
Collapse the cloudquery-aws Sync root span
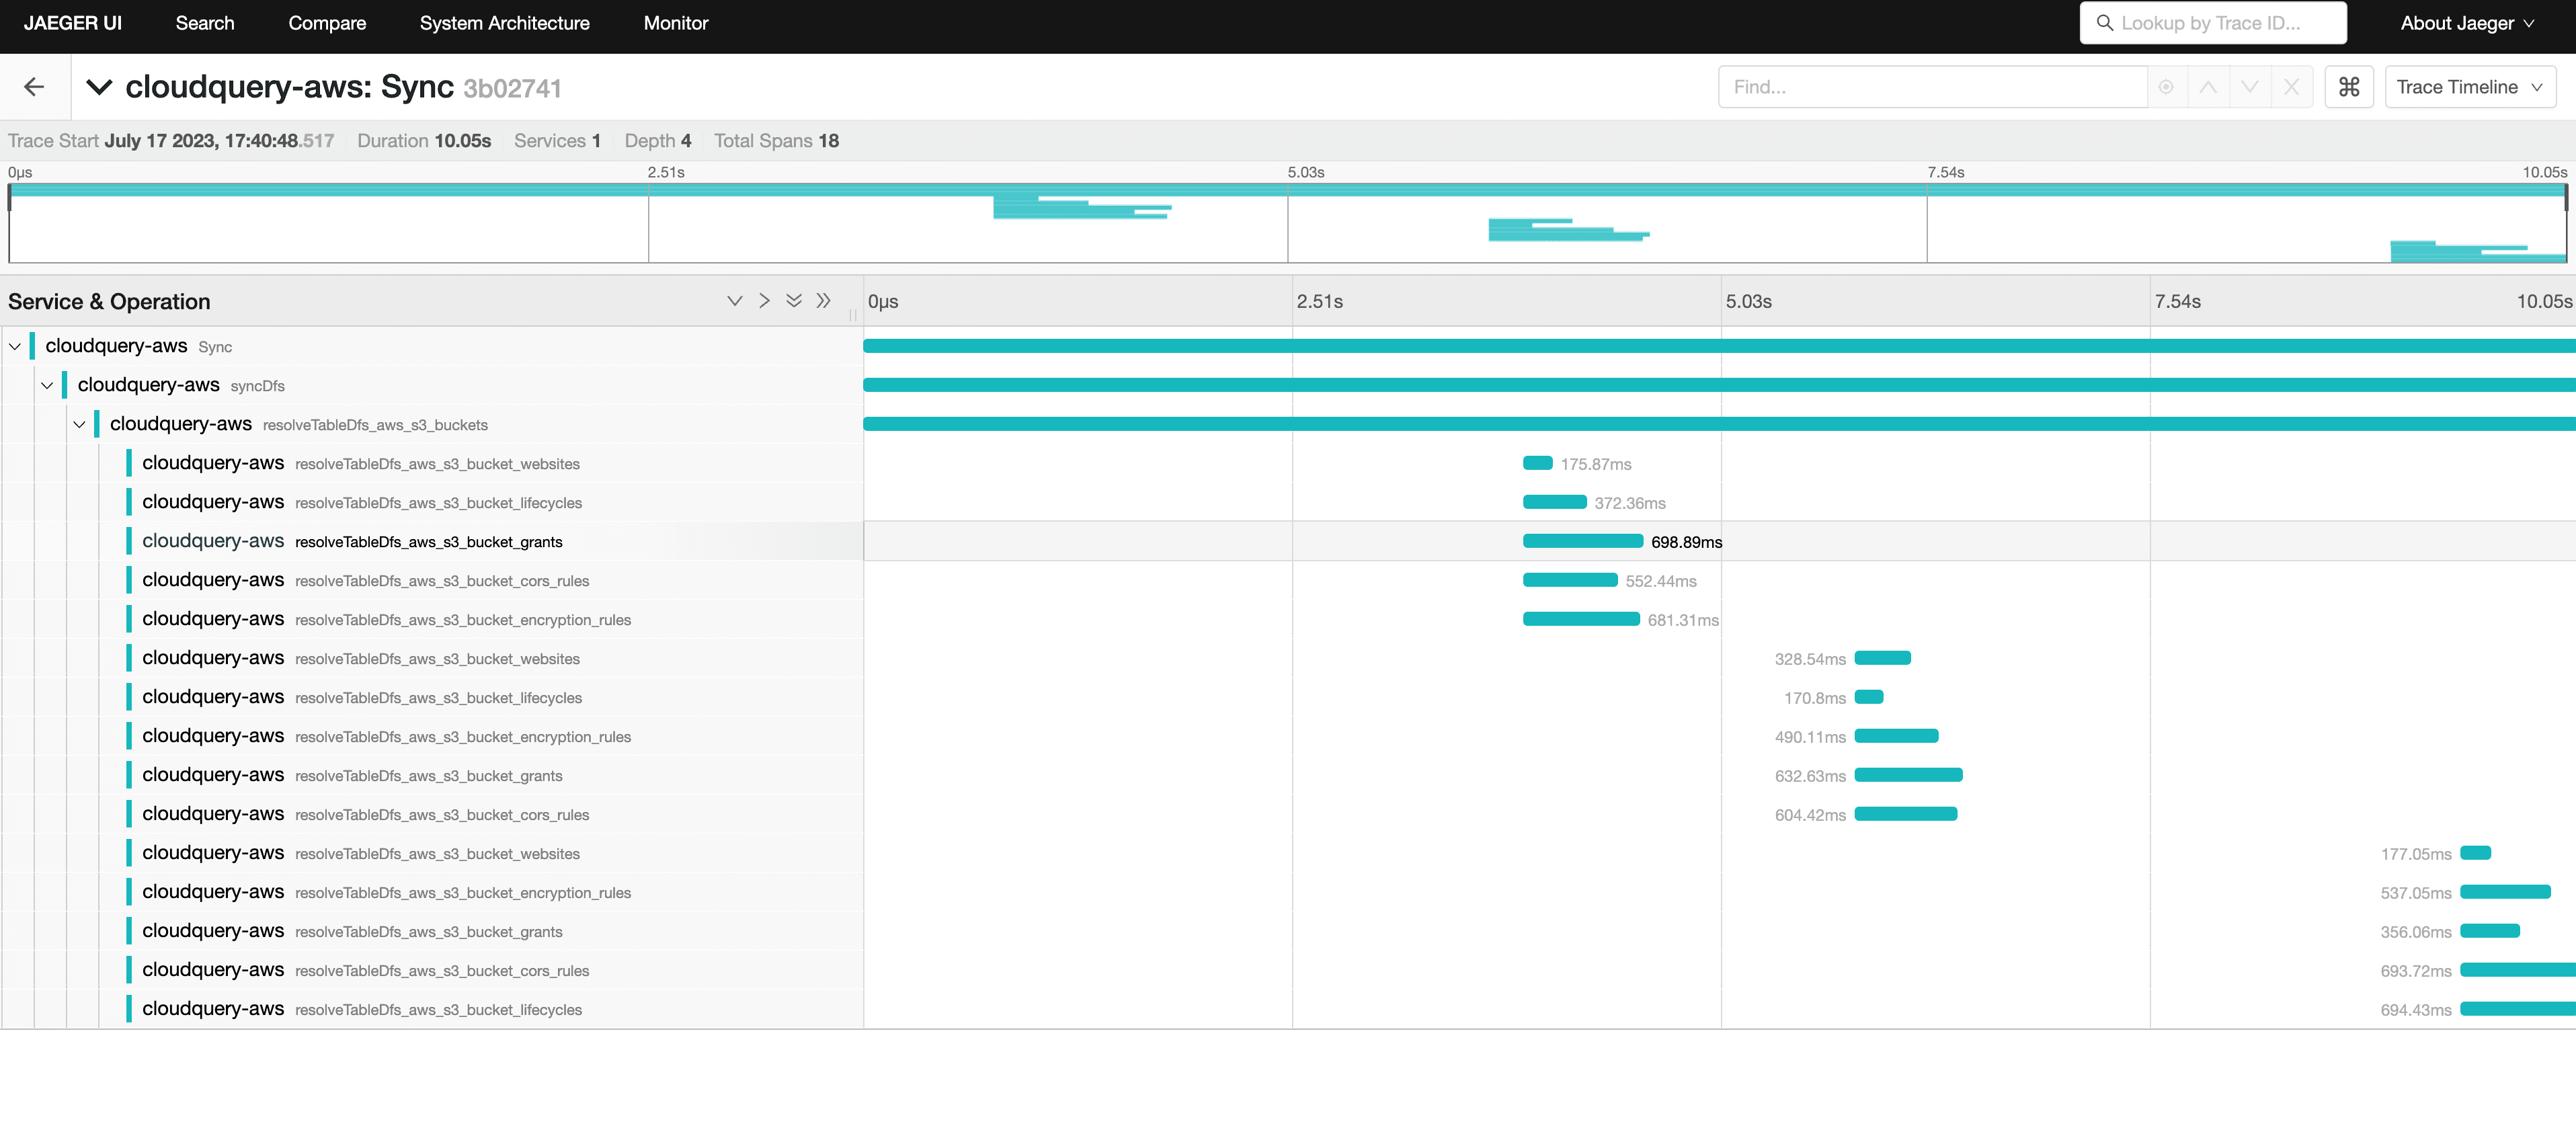(x=15, y=346)
